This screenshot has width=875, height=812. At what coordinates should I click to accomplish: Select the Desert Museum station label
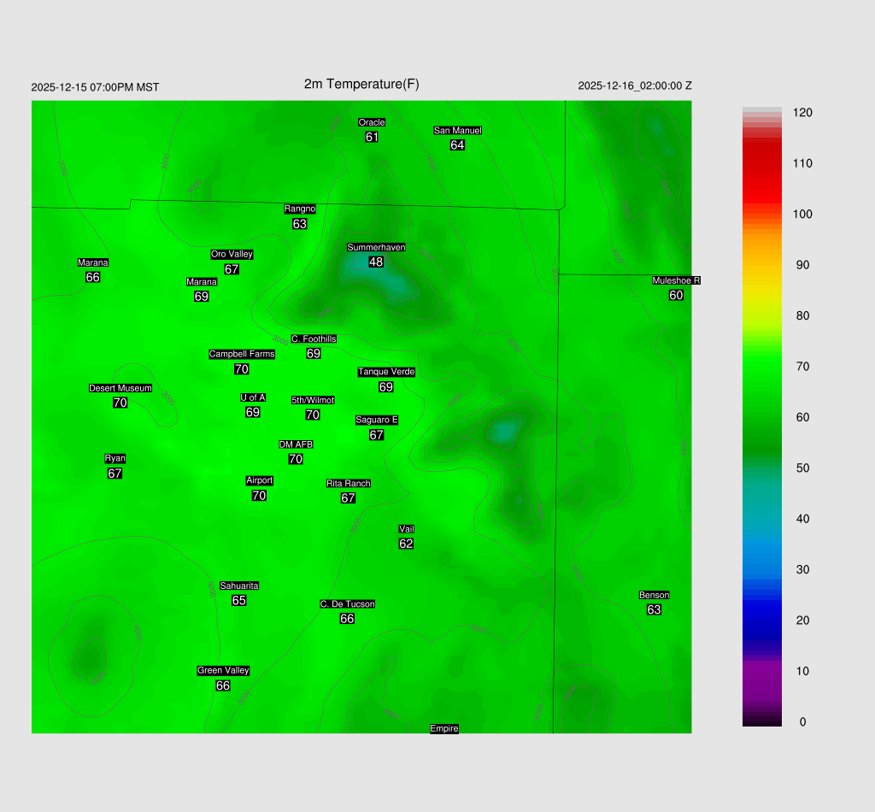click(x=120, y=389)
